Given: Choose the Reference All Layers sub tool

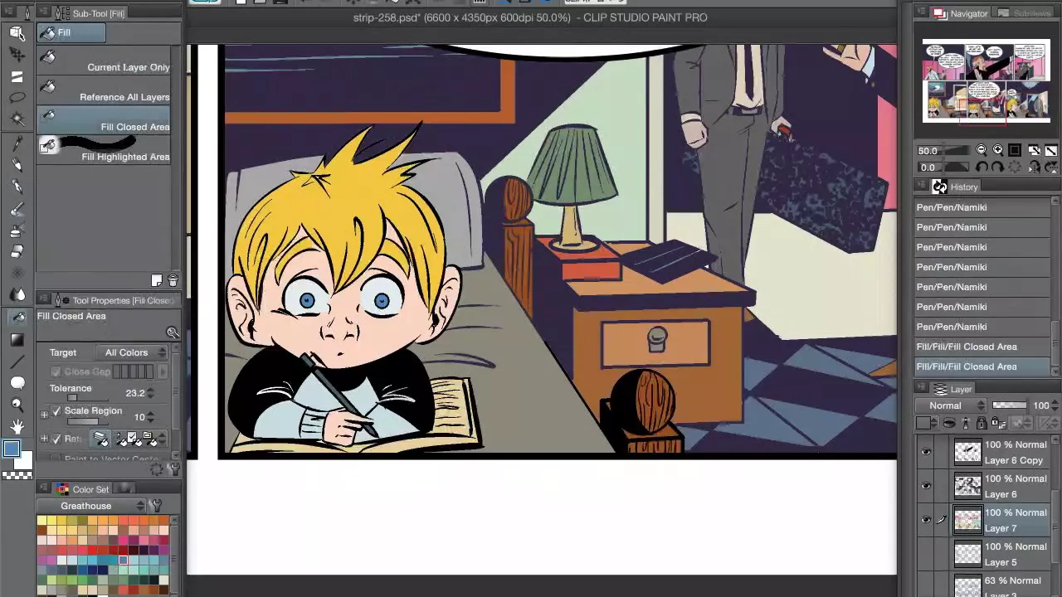Looking at the screenshot, I should (x=104, y=90).
